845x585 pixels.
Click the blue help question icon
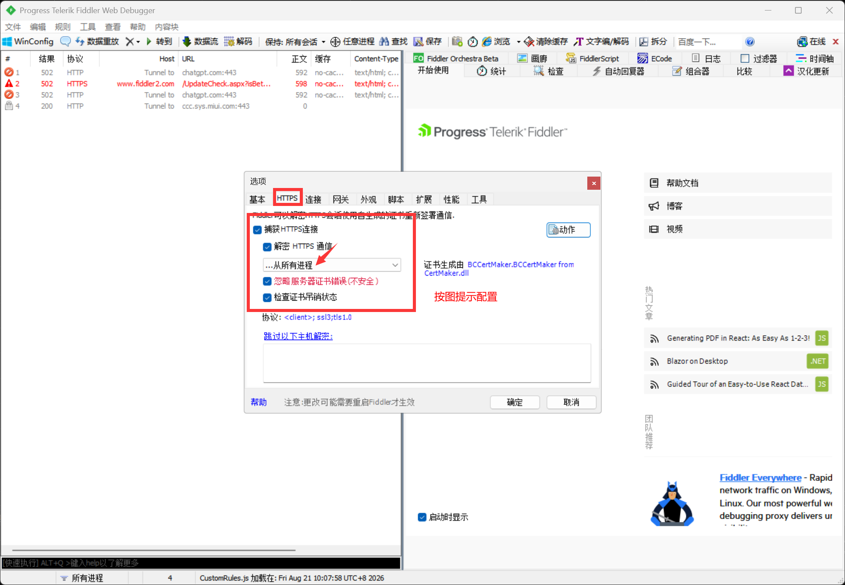pyautogui.click(x=750, y=42)
